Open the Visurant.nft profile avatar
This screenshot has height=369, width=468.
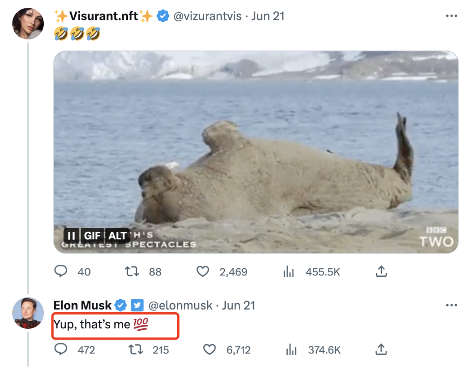point(28,24)
